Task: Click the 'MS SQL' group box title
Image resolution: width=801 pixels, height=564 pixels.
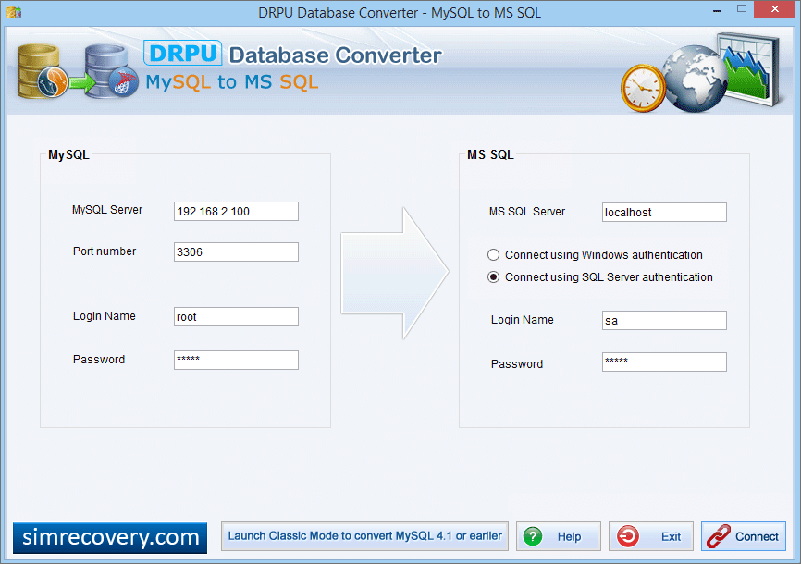Action: (490, 154)
